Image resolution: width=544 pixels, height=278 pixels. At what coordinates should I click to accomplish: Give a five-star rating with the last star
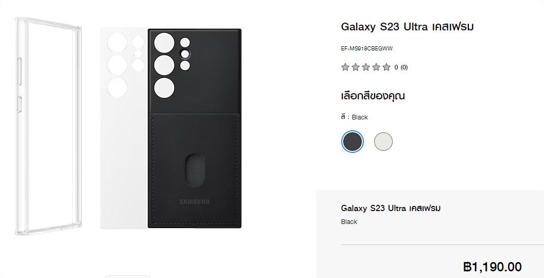pyautogui.click(x=387, y=67)
